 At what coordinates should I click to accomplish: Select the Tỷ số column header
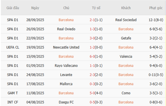coord(96,8)
